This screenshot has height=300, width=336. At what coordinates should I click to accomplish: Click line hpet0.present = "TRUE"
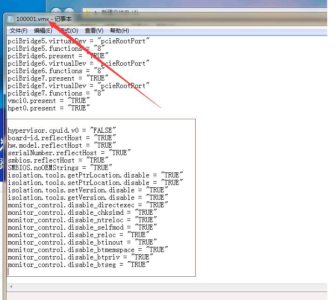(x=48, y=108)
